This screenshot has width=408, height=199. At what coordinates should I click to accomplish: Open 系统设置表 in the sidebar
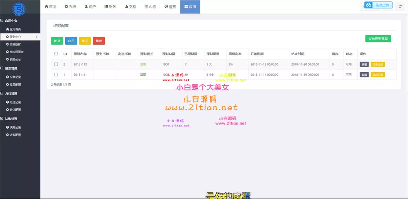[15, 52]
